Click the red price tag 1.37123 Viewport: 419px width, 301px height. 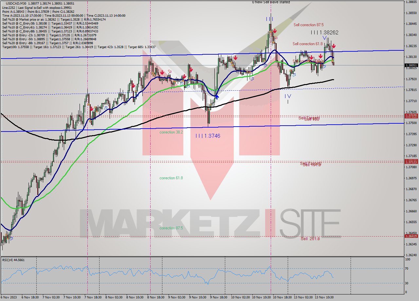(x=411, y=162)
